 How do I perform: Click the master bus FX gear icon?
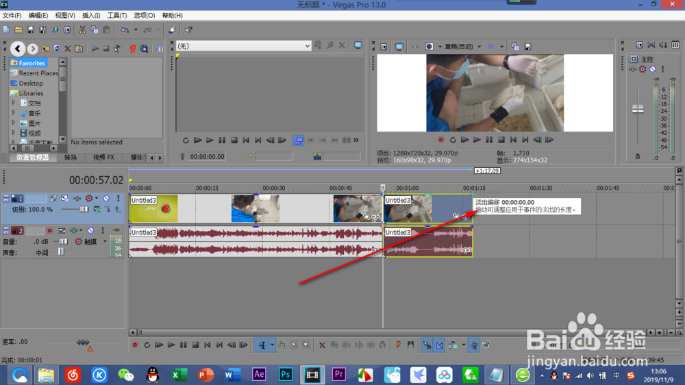[643, 69]
